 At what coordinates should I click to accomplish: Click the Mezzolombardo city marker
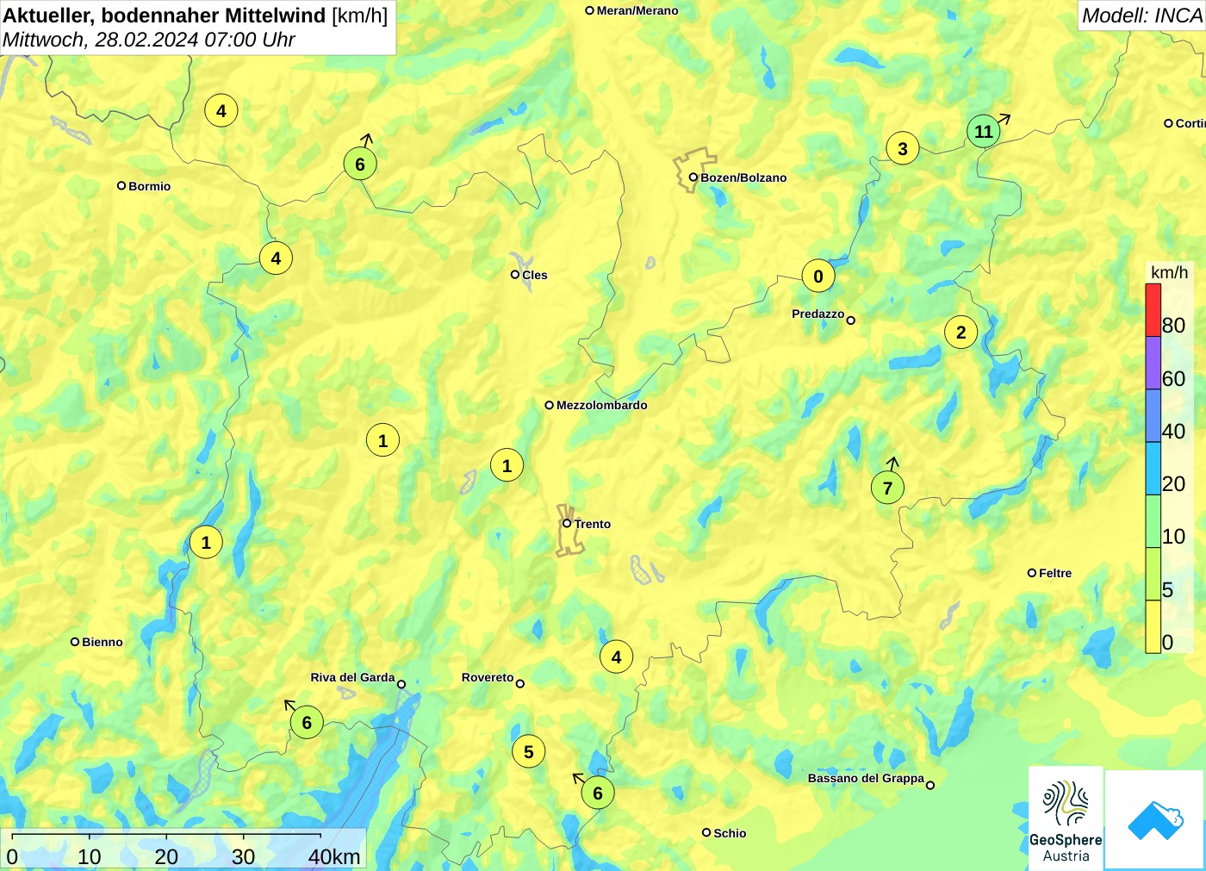(550, 404)
